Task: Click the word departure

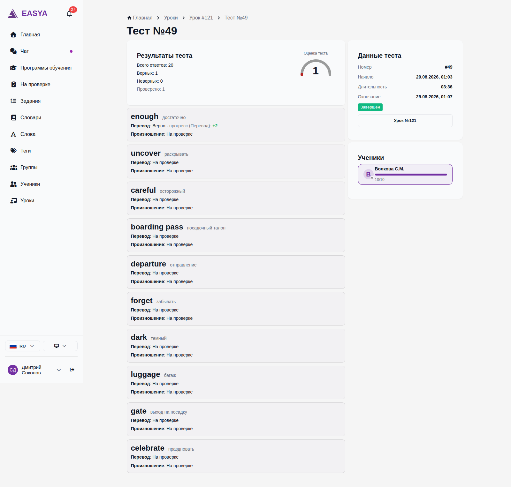Action: [x=149, y=264]
